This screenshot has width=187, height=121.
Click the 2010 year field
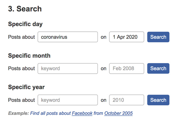127,100
